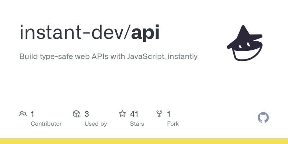Screen dimensions: 288x144
Task: Click the Stars label text
Action: (137, 124)
